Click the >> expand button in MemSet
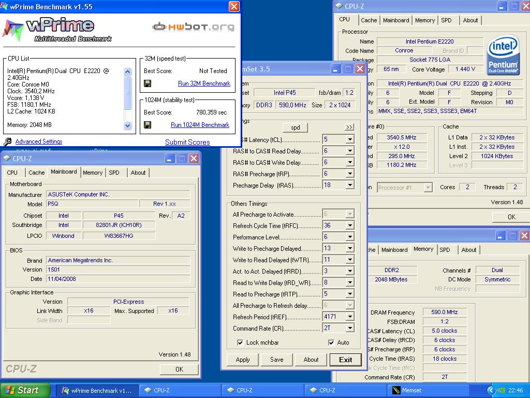This screenshot has width=530, height=398. pyautogui.click(x=349, y=127)
